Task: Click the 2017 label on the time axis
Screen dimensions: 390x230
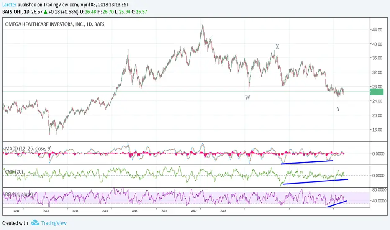Action: 194,211
